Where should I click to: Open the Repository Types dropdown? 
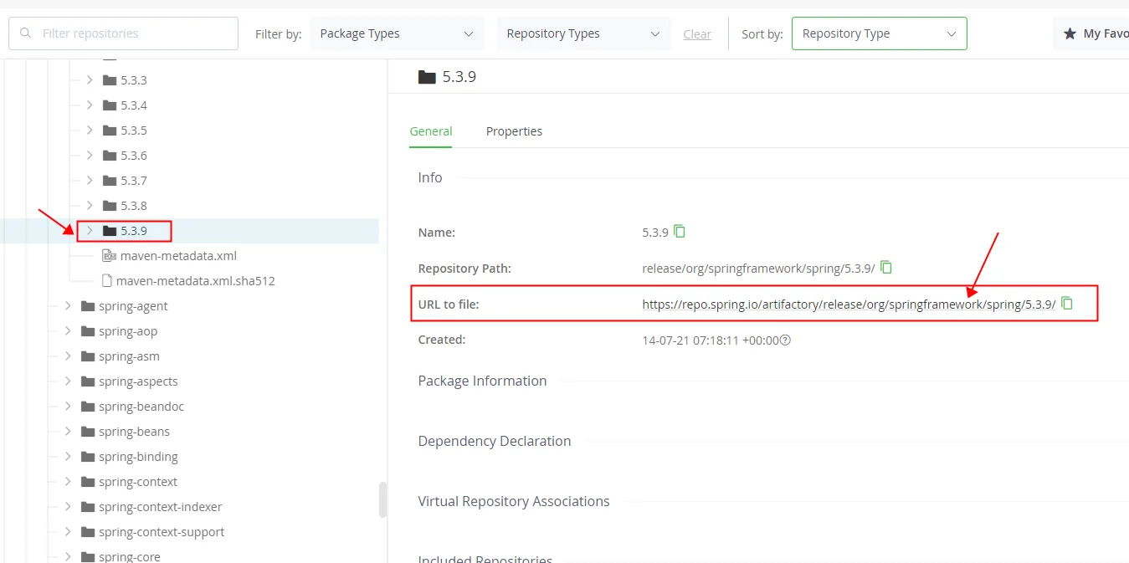pyautogui.click(x=583, y=33)
